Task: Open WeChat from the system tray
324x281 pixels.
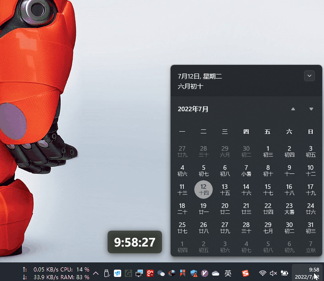Action: tap(161, 273)
